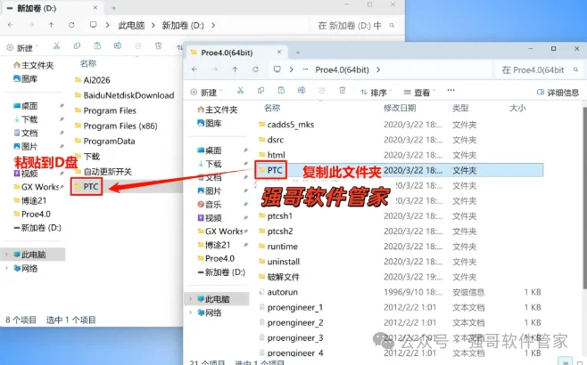The width and height of the screenshot is (587, 365).
Task: Select Ai2026 folder in 新加卷 (D:) window
Action: coord(93,80)
